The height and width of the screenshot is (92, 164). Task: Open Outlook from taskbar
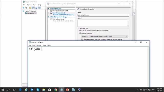32,90
